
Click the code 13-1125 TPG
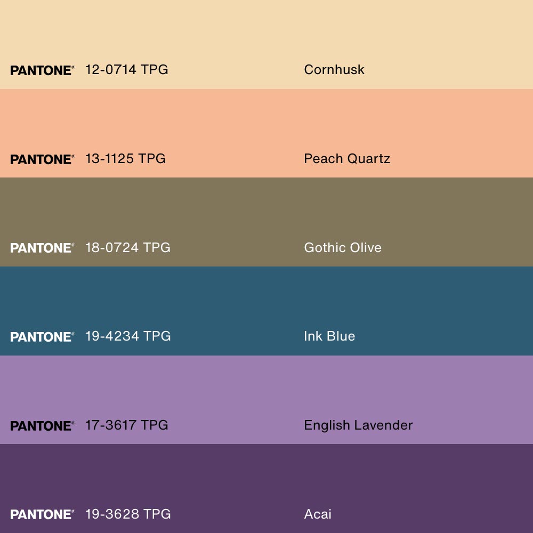[x=125, y=158]
